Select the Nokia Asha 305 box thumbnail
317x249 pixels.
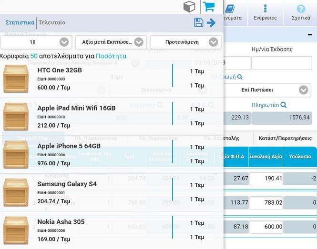coord(16,230)
